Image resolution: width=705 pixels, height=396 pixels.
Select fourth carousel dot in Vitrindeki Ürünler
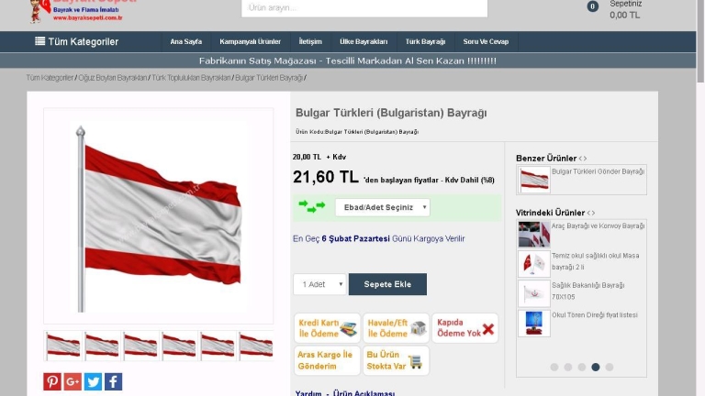[x=595, y=367]
